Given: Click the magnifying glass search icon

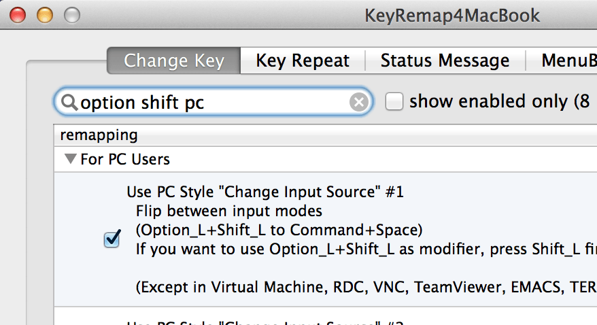Looking at the screenshot, I should (69, 103).
